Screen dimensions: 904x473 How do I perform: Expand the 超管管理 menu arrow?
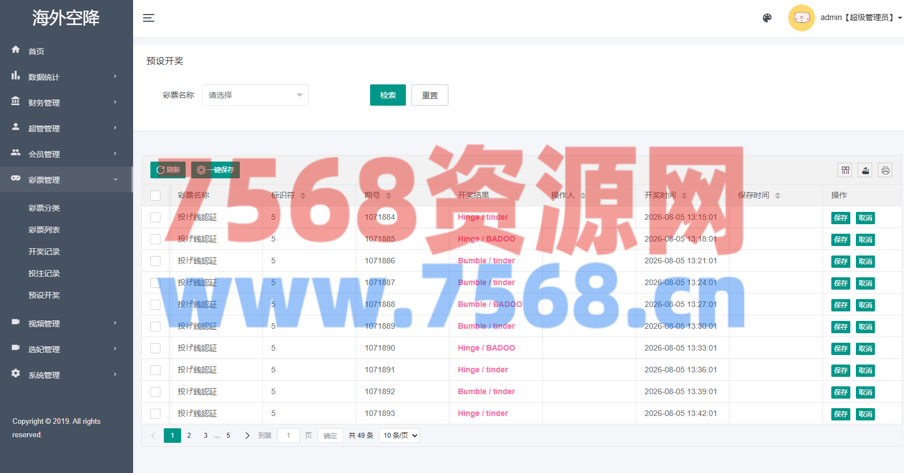(x=115, y=128)
